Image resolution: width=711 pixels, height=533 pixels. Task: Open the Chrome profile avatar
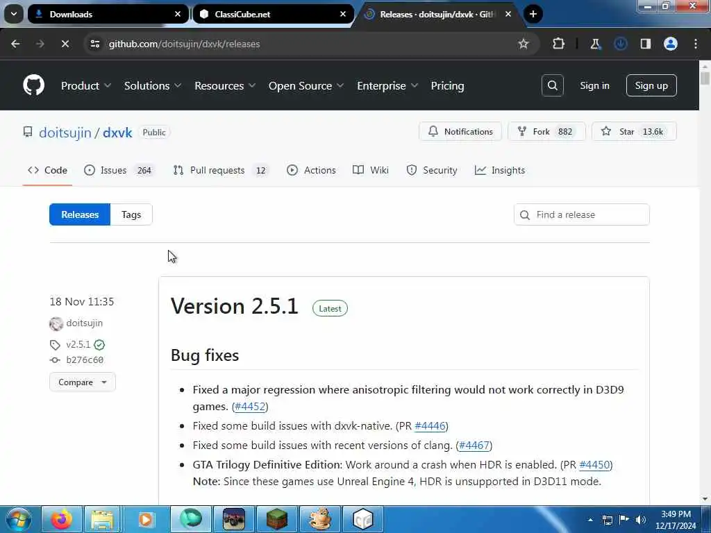coord(670,44)
